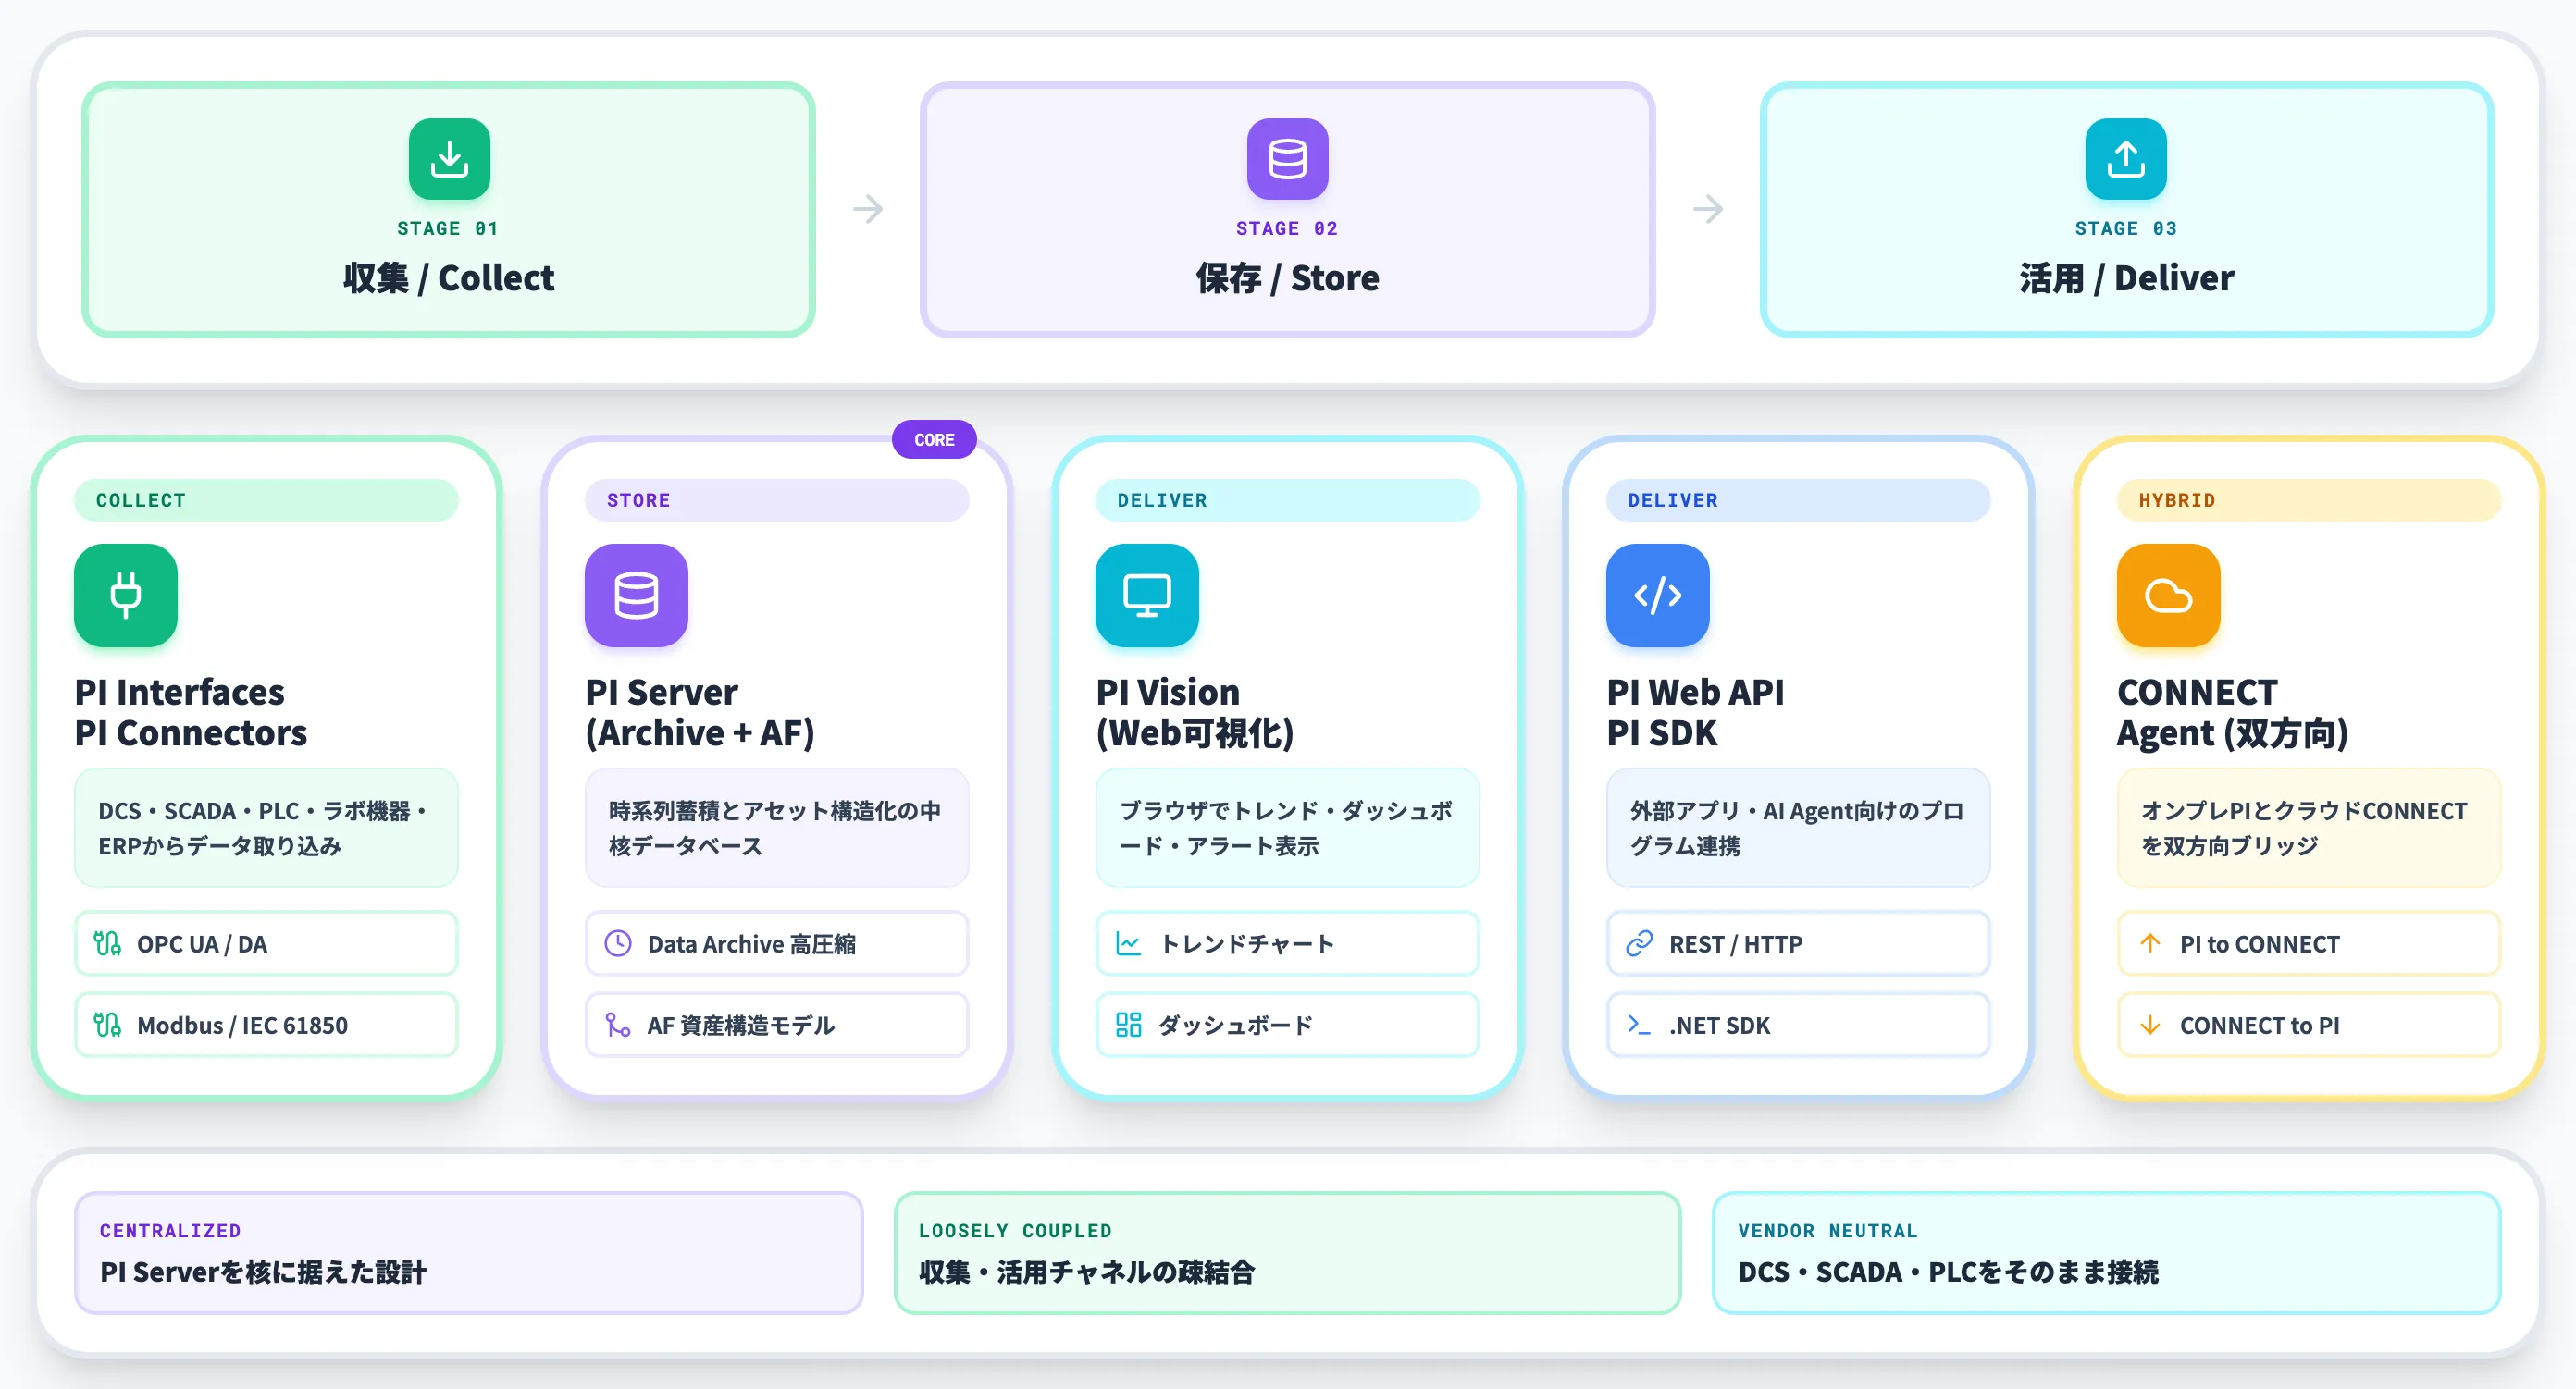Click the STORE category tag
Screen dimensions: 2576x1389
pyautogui.click(x=777, y=499)
